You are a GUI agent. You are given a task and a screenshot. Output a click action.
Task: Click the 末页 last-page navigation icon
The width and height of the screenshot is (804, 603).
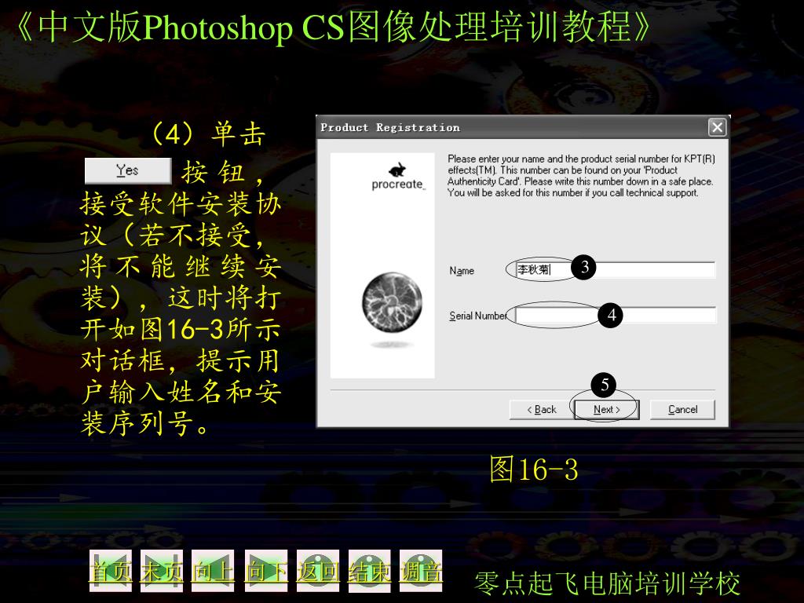pyautogui.click(x=162, y=571)
